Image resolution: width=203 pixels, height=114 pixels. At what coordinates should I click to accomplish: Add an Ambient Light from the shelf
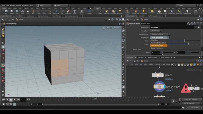pyautogui.click(x=187, y=12)
